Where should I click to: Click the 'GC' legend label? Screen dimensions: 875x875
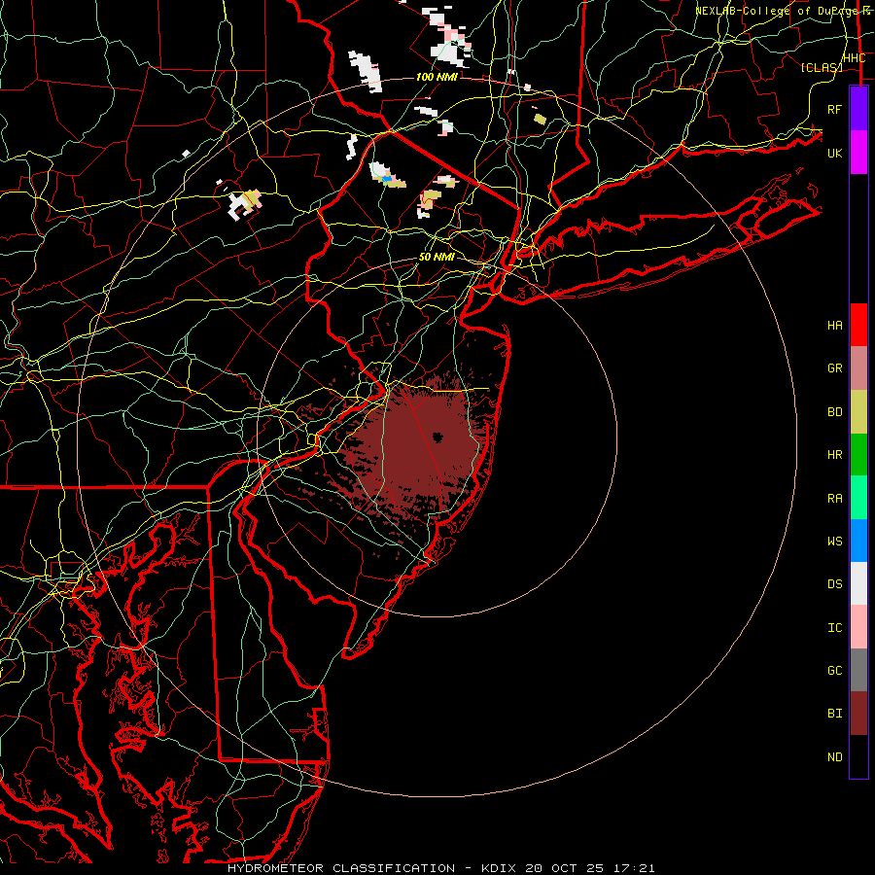[x=835, y=671]
